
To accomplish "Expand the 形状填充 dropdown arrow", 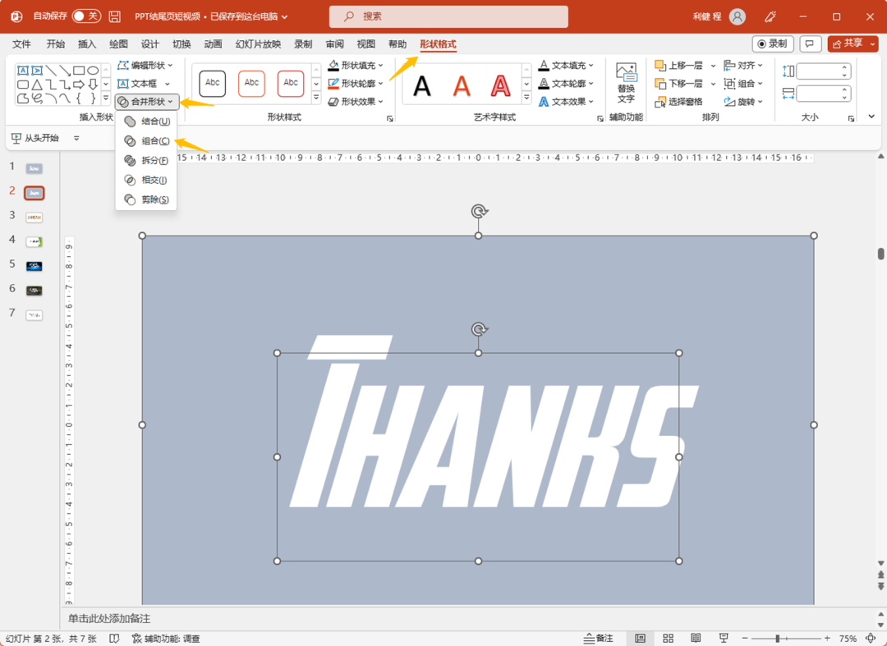I will coord(381,66).
